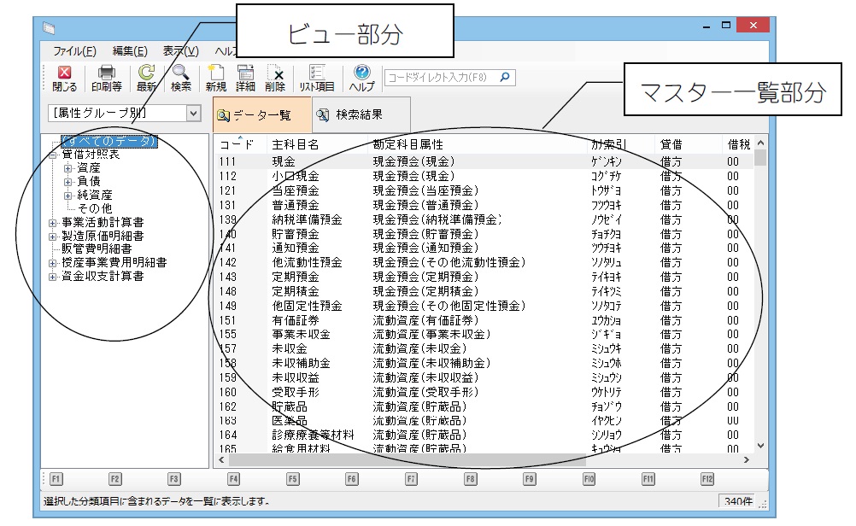Open the 編集(E) menu
Image resolution: width=856 pixels, height=526 pixels.
point(130,51)
